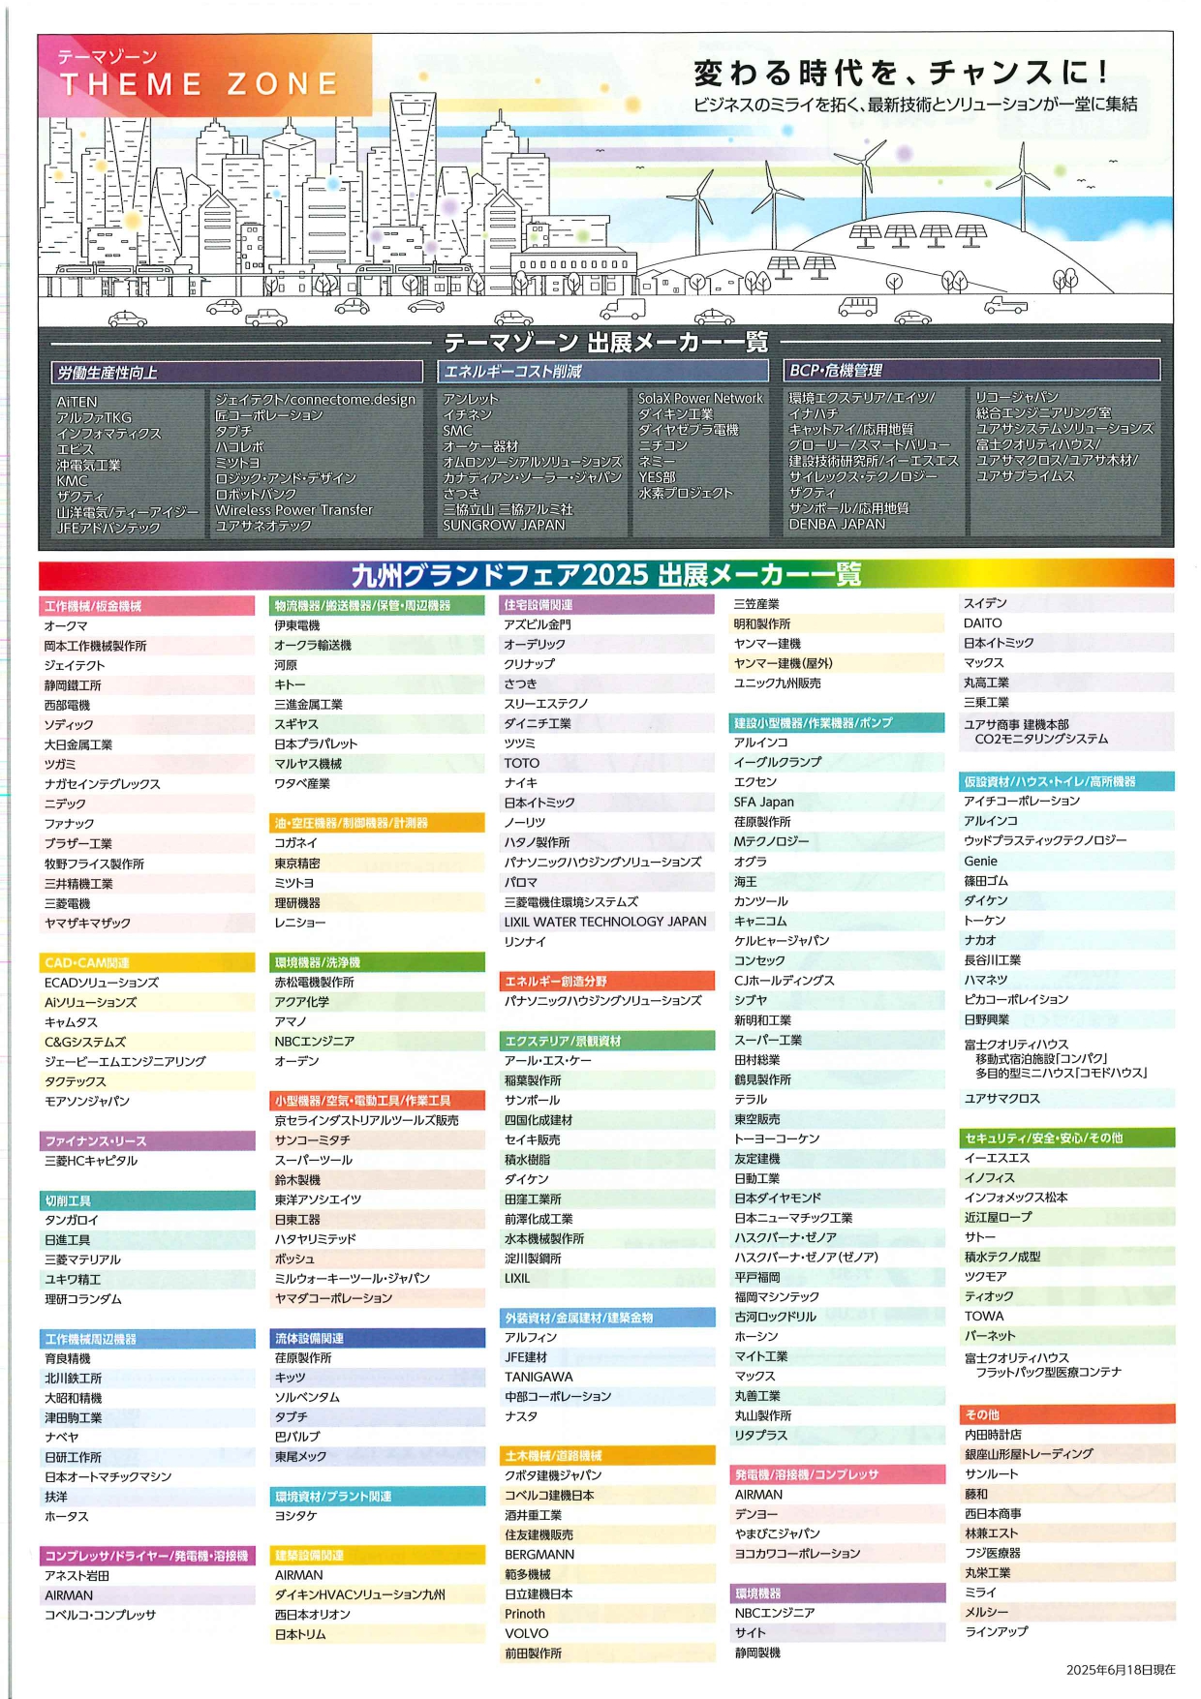Click the "CAD・CAM関連" section header

[x=147, y=962]
